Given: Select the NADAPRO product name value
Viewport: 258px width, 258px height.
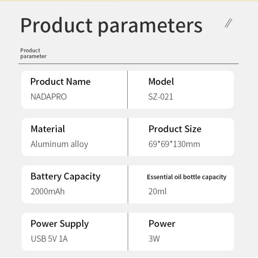Looking at the screenshot, I should click(49, 97).
